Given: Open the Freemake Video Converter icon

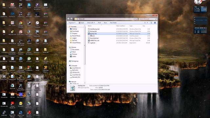Looking at the screenshot, I should (x=46, y=69).
